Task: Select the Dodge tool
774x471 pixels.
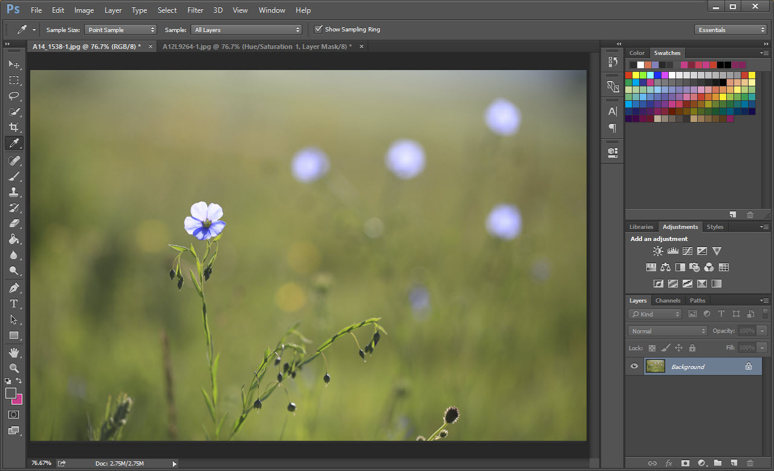Action: 14,271
